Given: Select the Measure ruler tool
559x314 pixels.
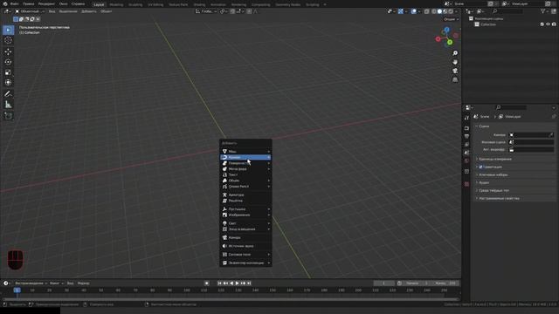Looking at the screenshot, I should click(8, 105).
